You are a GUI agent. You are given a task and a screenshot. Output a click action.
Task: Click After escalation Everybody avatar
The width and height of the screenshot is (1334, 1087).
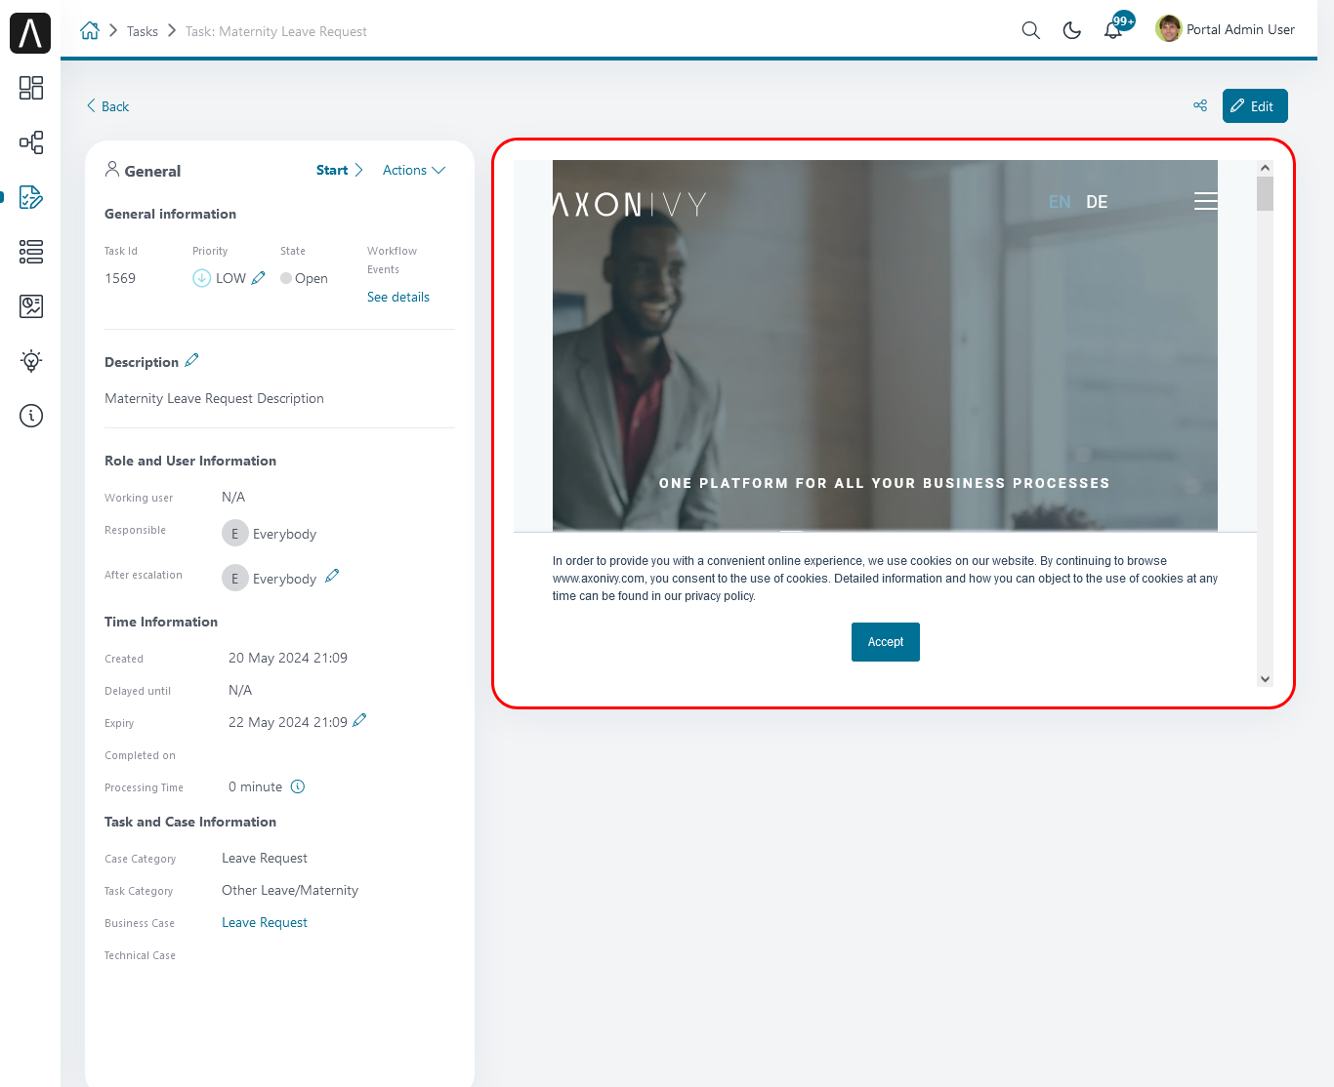coord(234,579)
